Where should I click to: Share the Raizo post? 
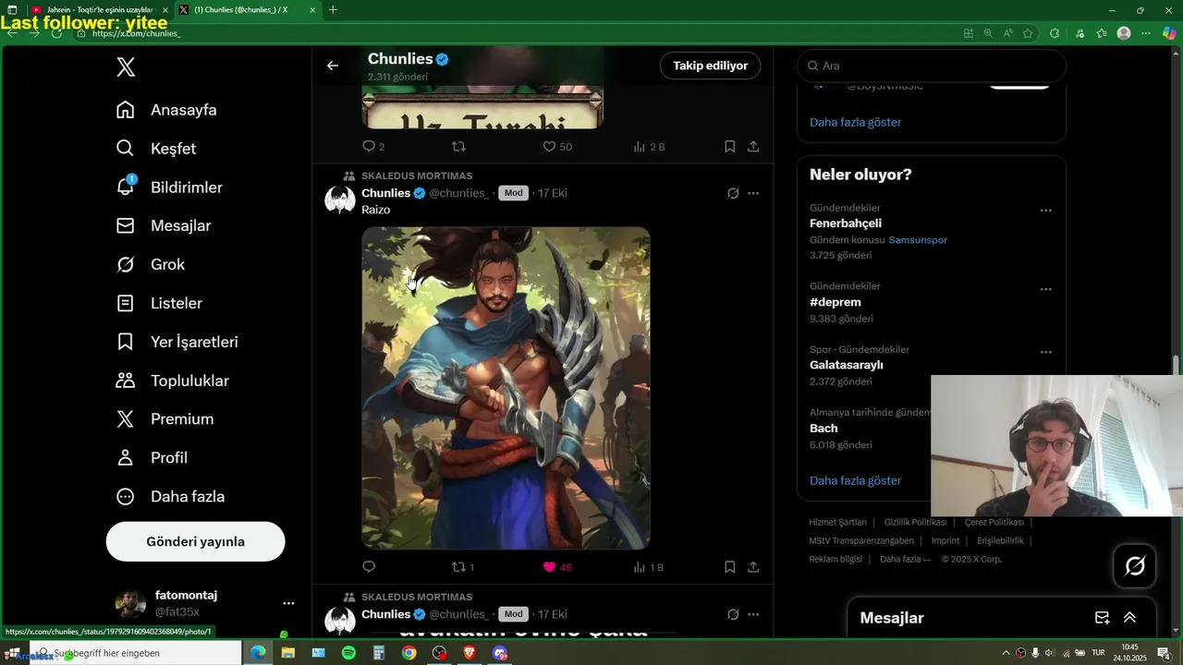tap(753, 566)
